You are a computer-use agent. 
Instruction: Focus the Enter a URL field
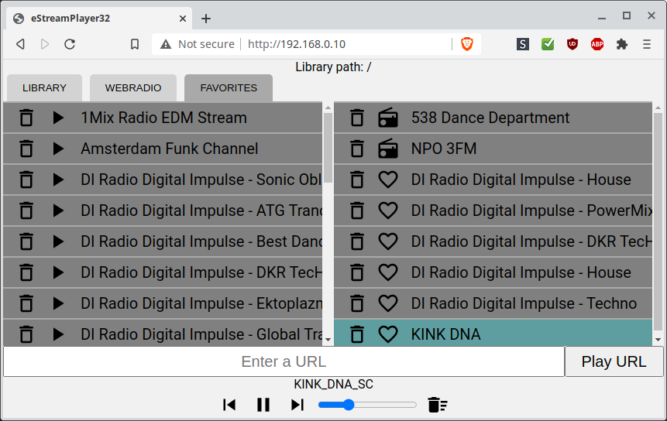[x=284, y=361]
